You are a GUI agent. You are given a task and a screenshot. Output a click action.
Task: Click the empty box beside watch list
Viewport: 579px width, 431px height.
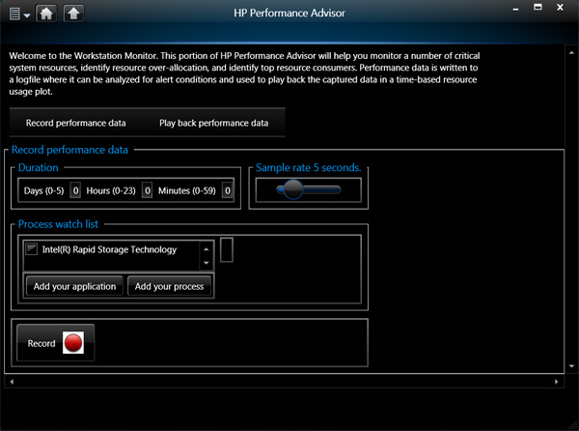pyautogui.click(x=227, y=250)
